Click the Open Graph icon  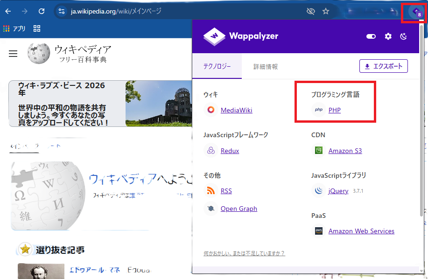(210, 209)
